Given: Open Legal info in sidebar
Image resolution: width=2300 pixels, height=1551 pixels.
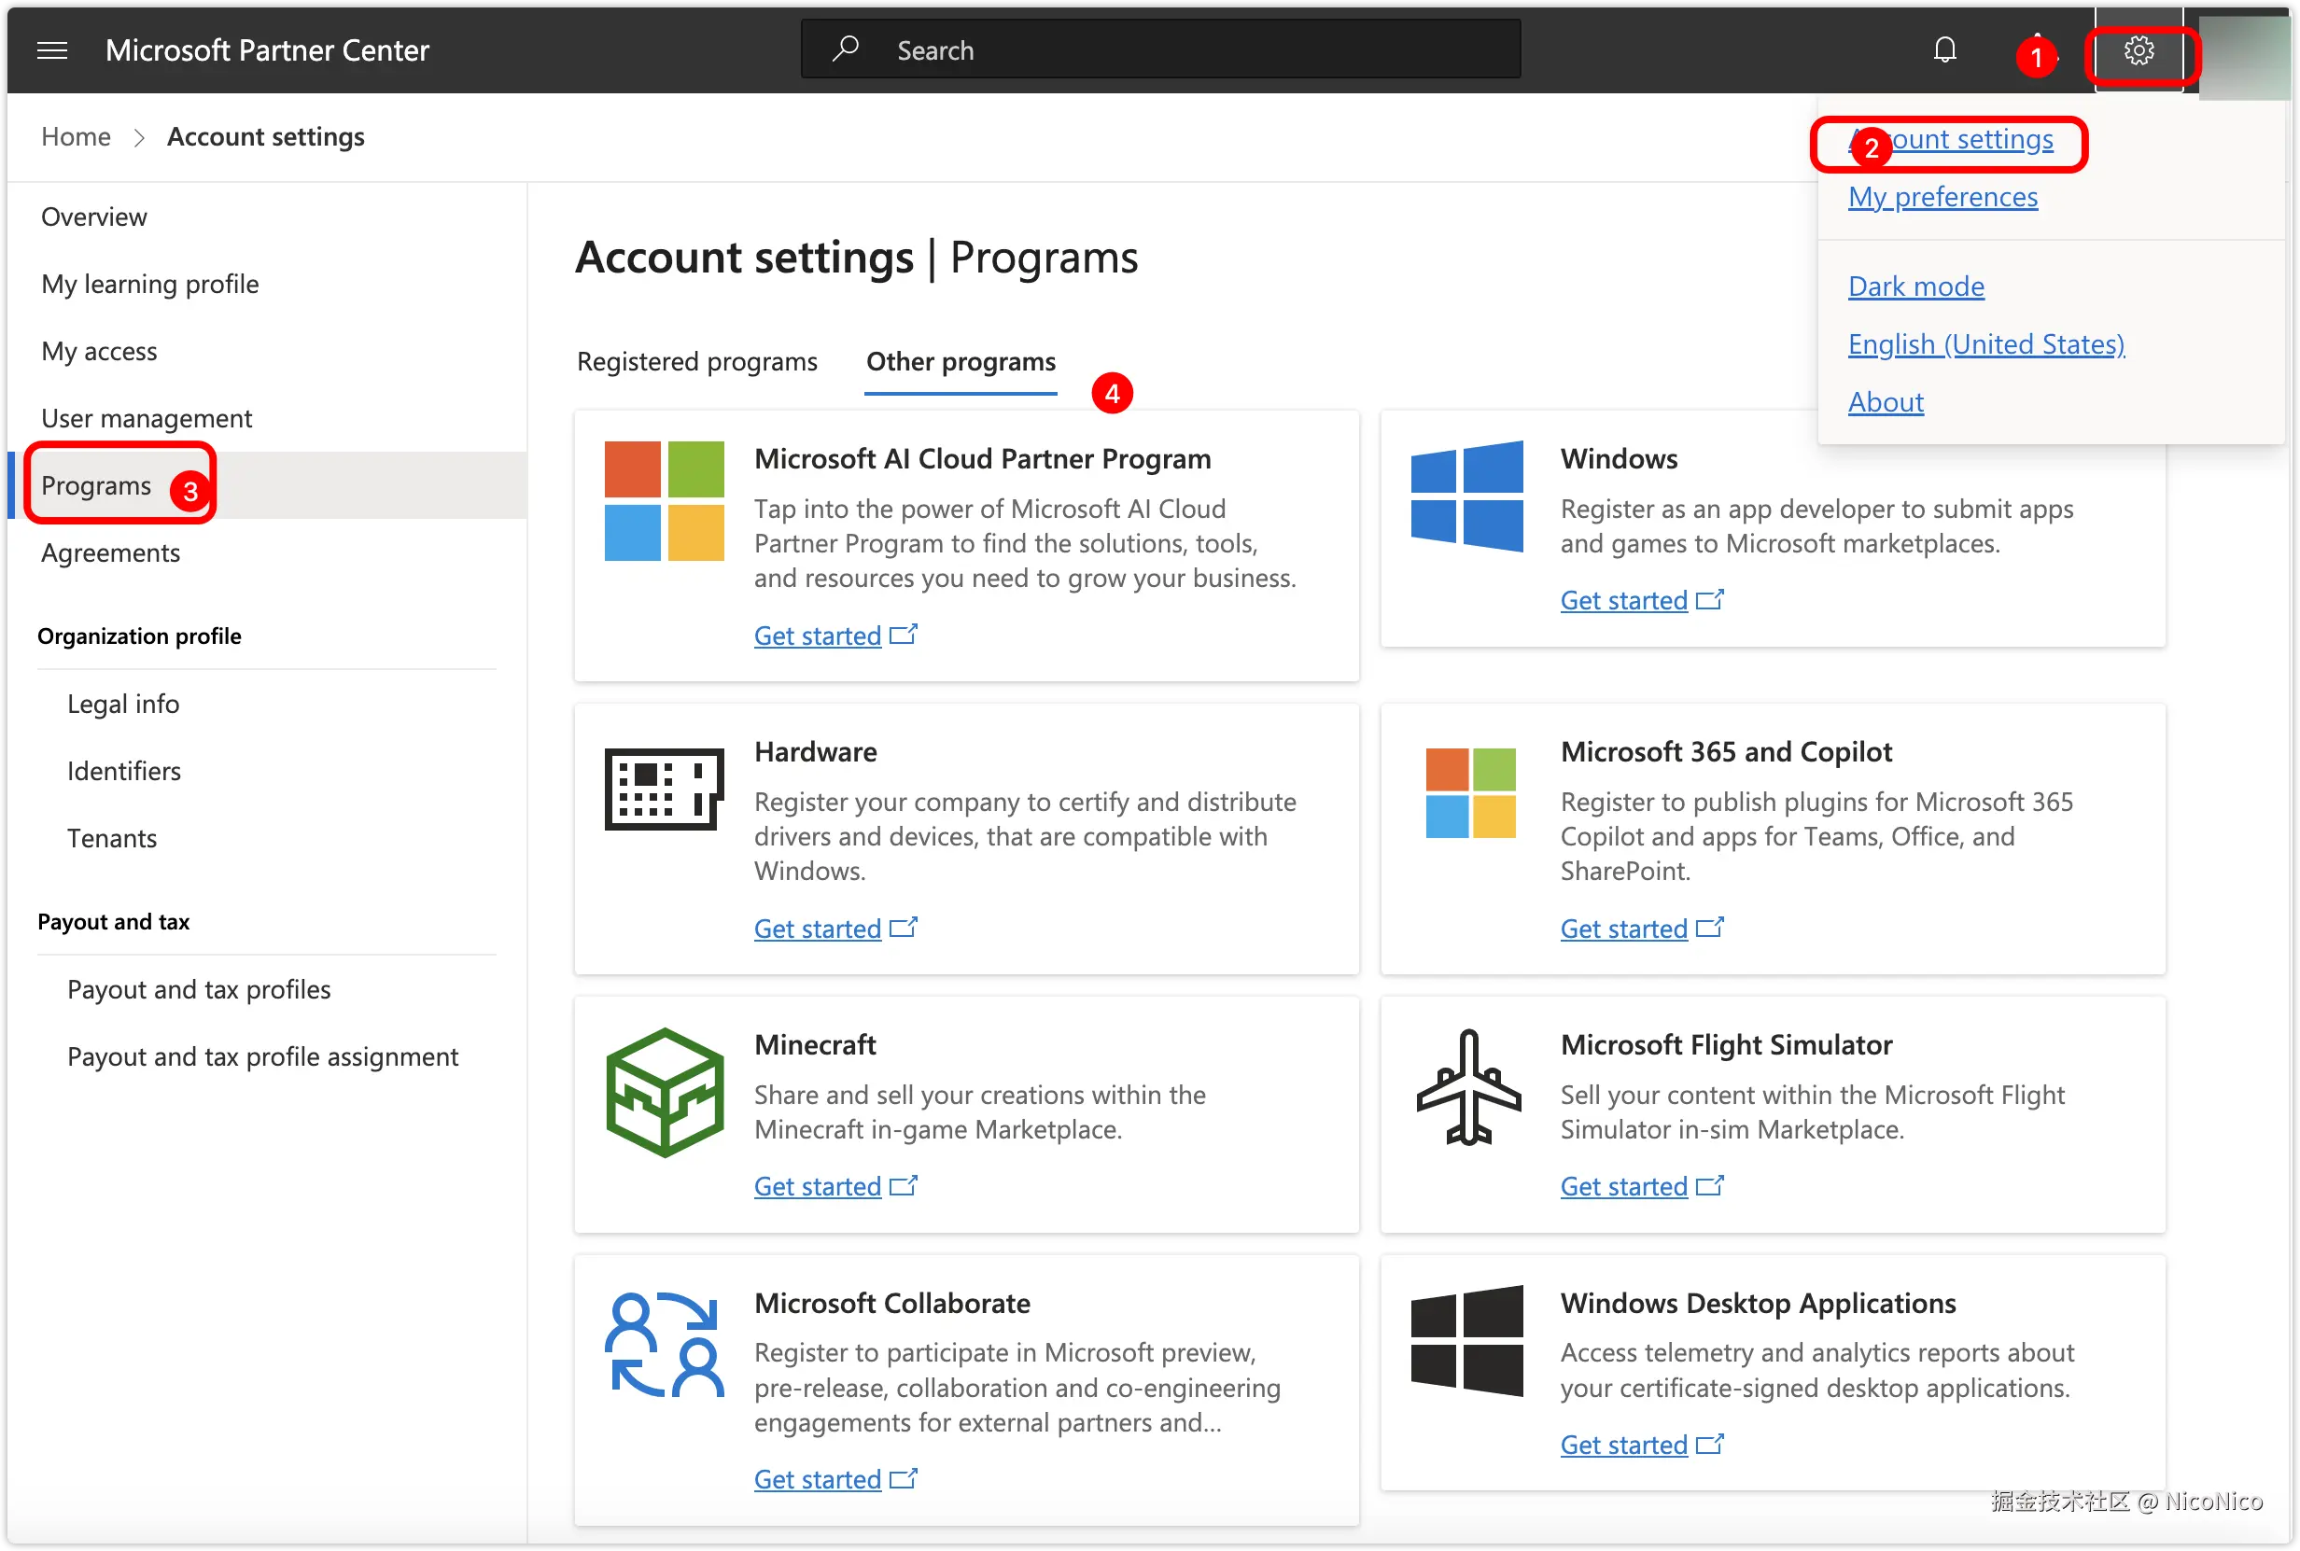Looking at the screenshot, I should pos(122,705).
